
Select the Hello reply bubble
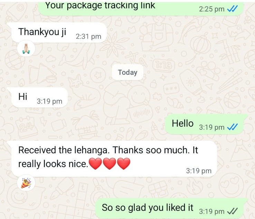coord(204,124)
